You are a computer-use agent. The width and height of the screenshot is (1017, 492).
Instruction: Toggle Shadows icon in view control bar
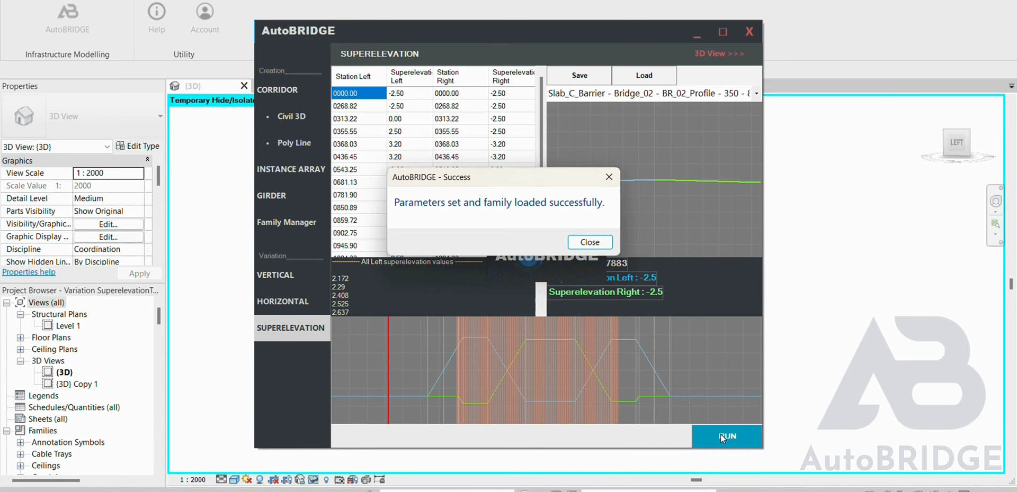(x=260, y=479)
